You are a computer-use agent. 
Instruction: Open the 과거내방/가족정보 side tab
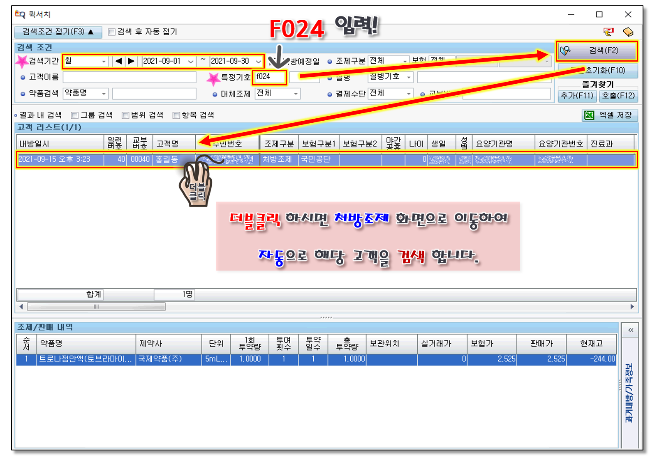629,392
